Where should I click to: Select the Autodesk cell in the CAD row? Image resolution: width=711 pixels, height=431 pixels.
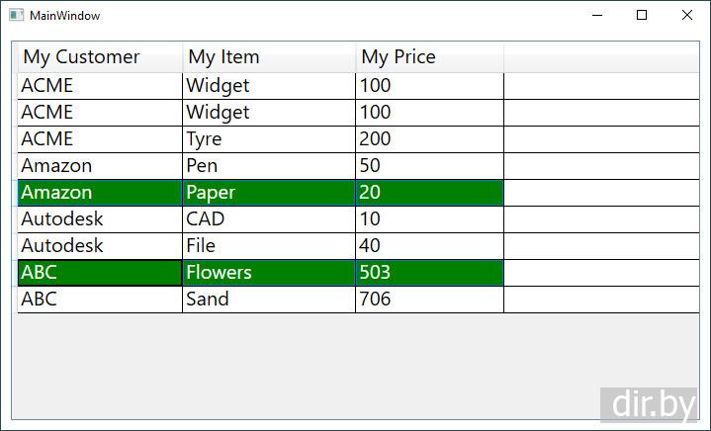coord(100,219)
